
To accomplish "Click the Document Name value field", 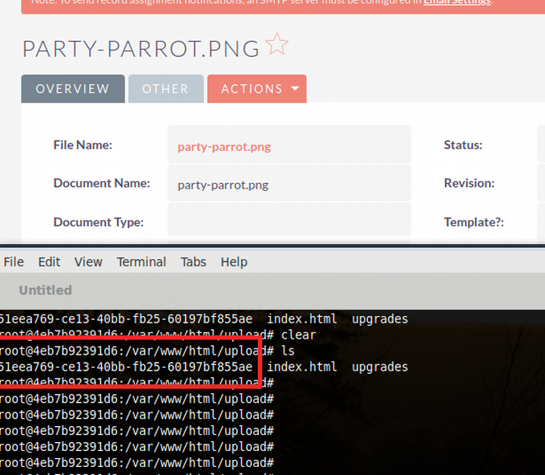I will 289,184.
